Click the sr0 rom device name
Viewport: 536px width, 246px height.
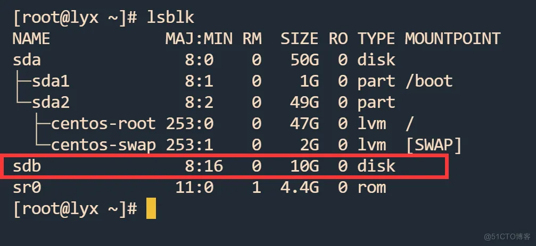27,188
